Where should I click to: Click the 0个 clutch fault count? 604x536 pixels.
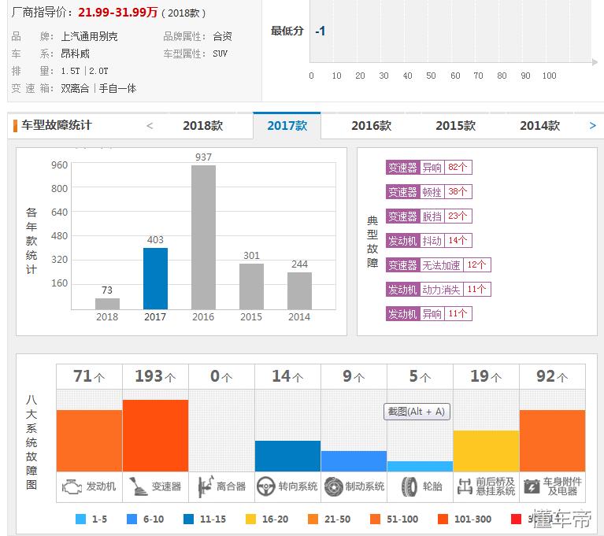(x=221, y=376)
